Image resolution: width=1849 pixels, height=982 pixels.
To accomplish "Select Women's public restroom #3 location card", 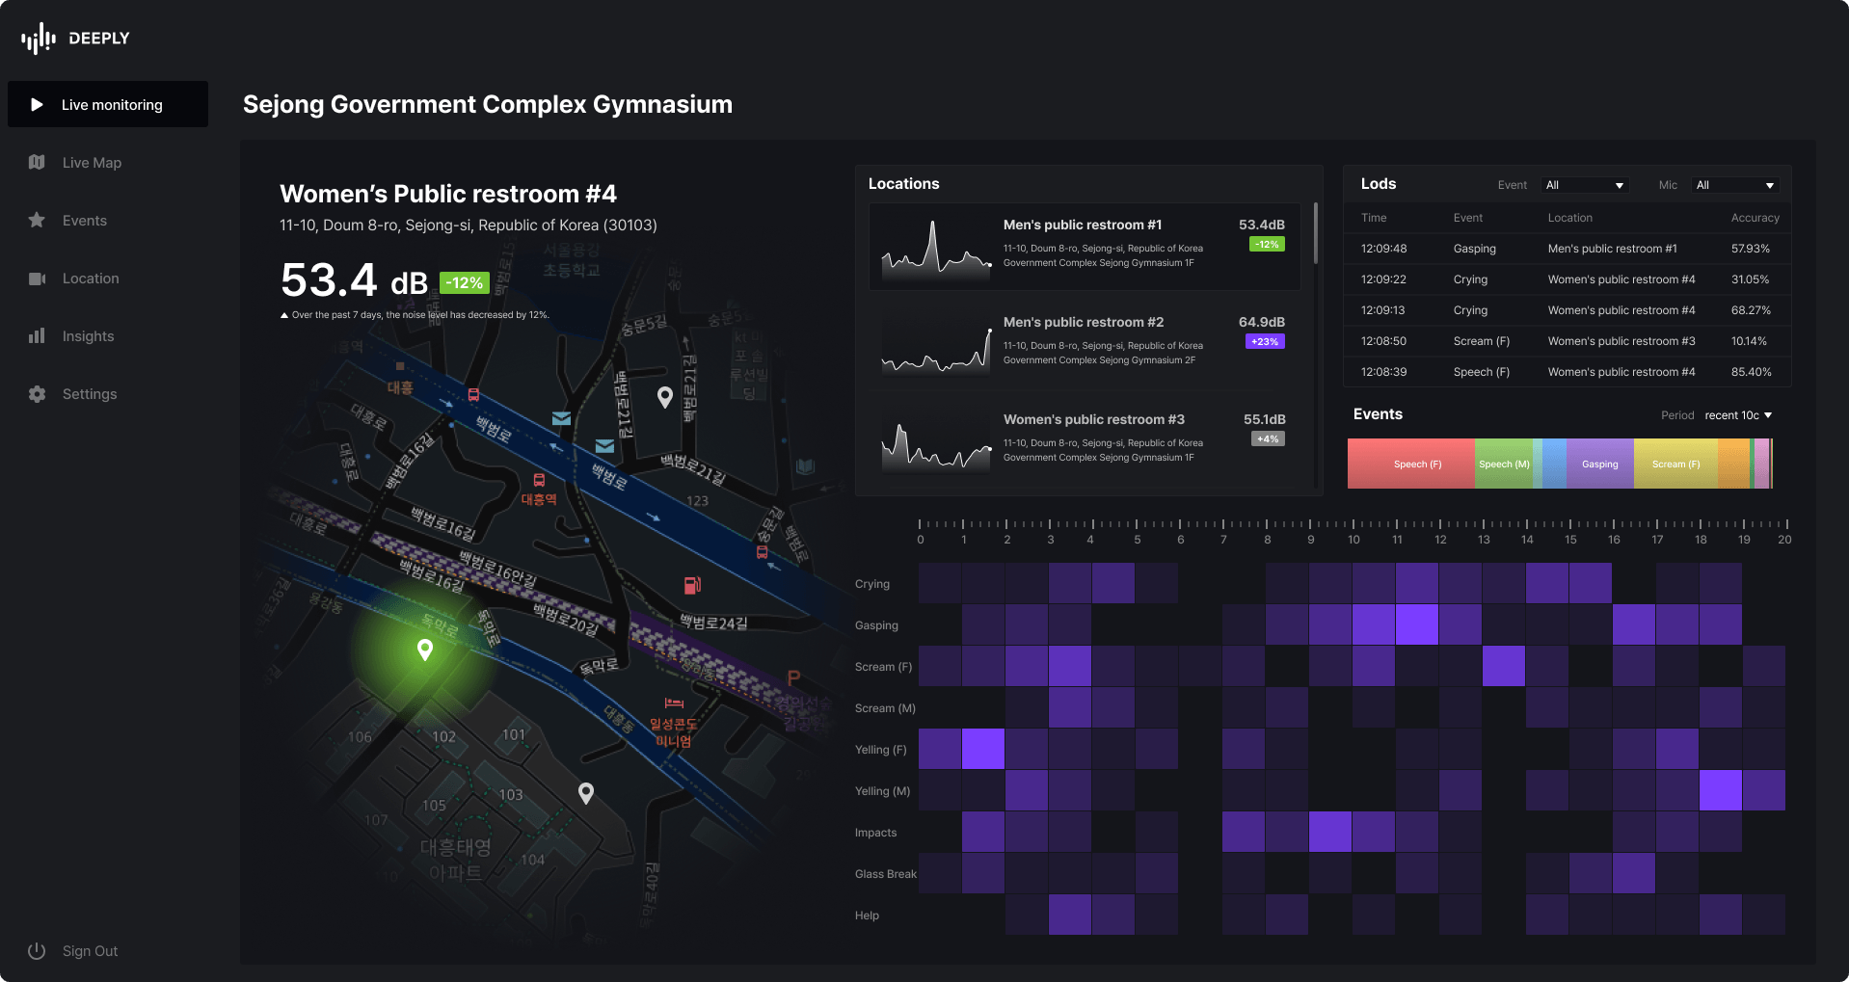I will [x=1085, y=439].
